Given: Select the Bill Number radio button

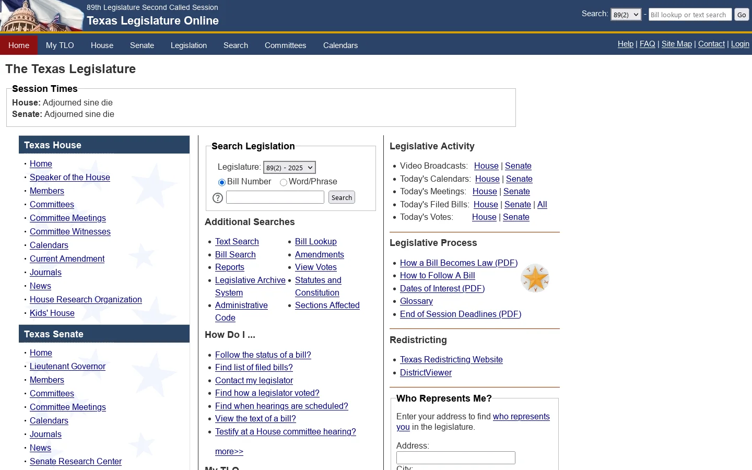Looking at the screenshot, I should point(221,182).
